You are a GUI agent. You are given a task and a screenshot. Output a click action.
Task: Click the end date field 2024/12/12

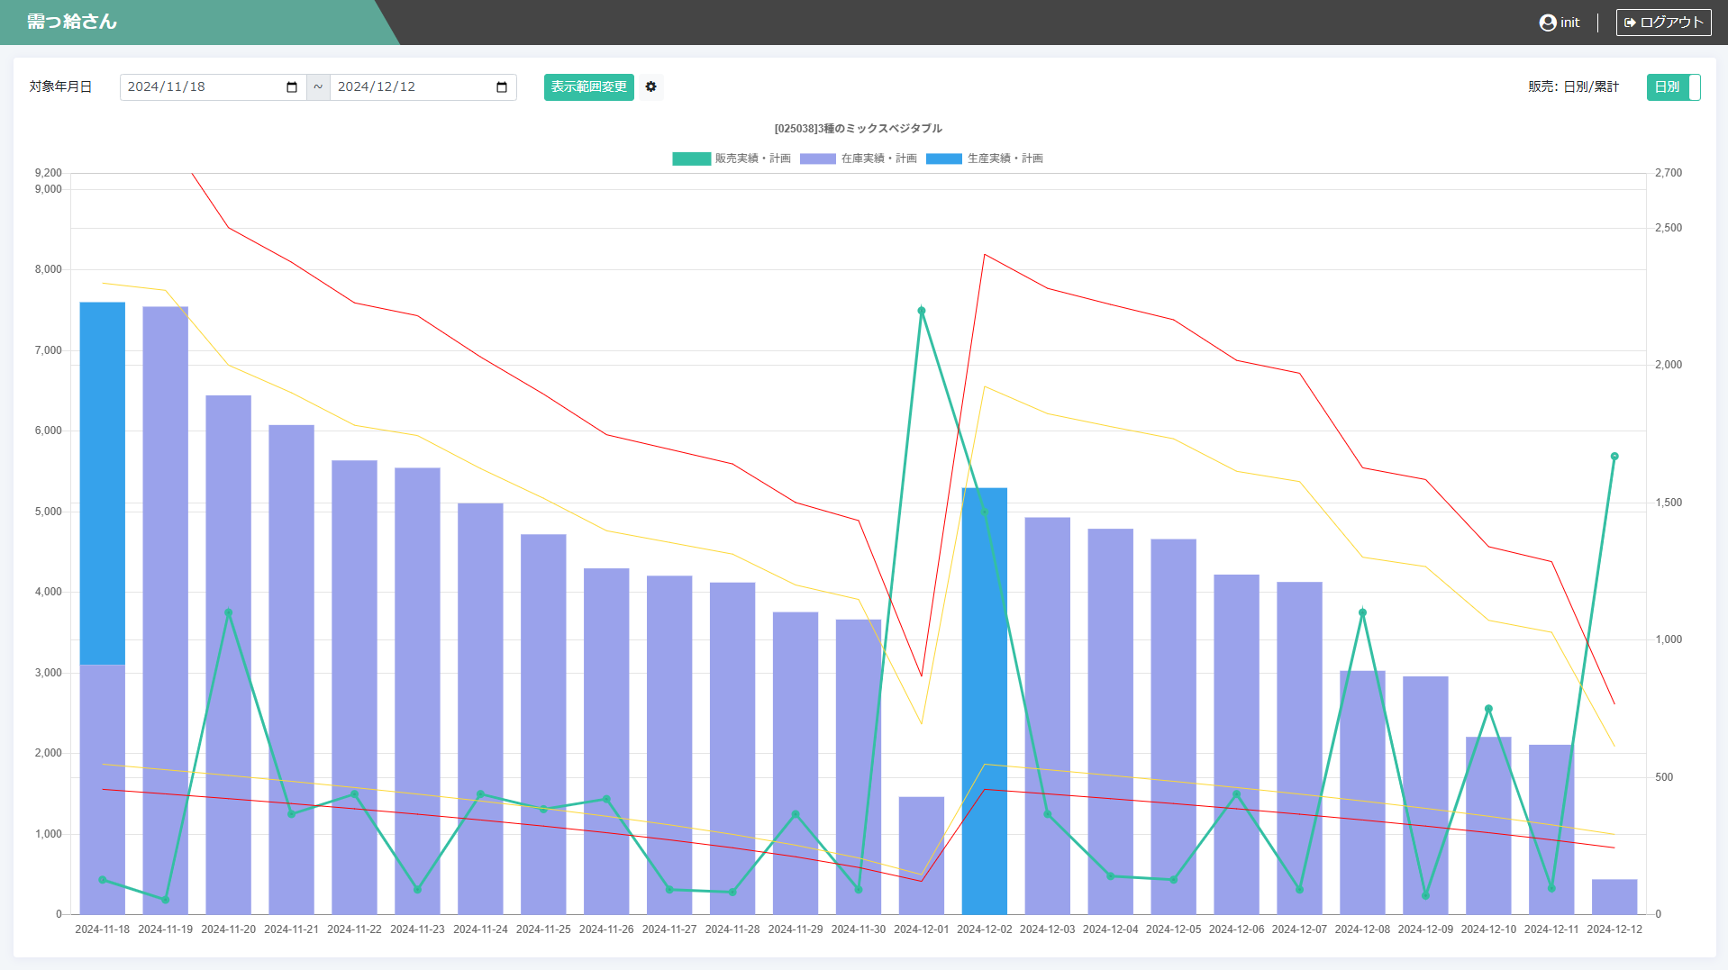click(413, 87)
